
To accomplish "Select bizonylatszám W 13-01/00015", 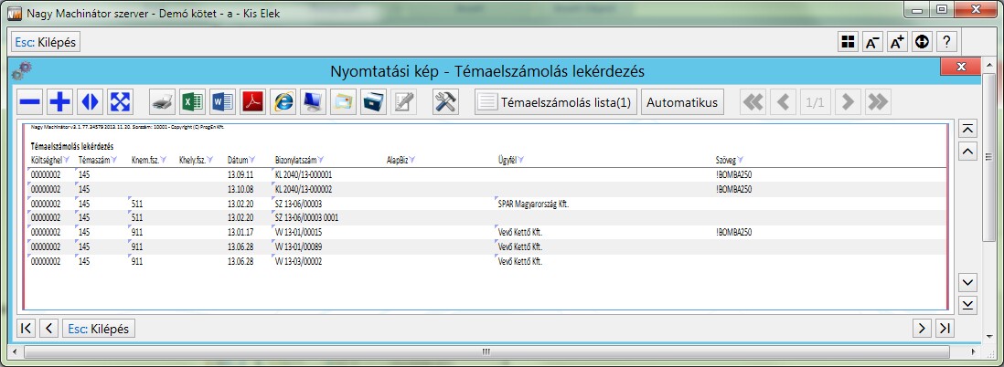I will (x=298, y=233).
